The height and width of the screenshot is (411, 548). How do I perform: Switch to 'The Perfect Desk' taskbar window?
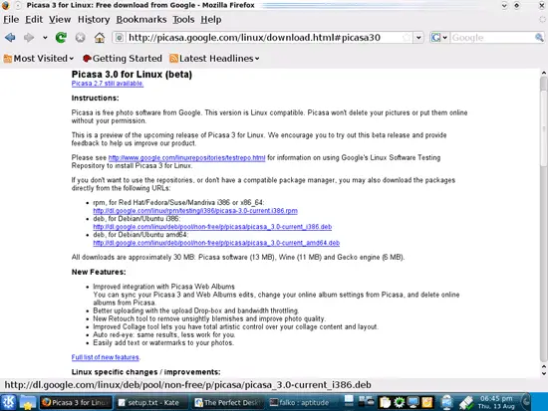click(x=228, y=403)
